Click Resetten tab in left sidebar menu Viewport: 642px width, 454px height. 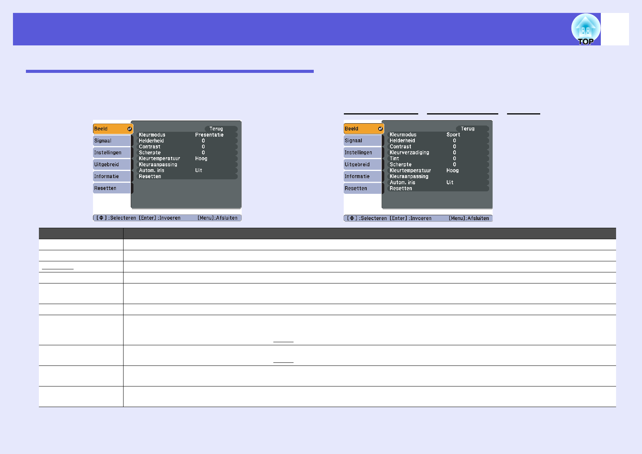click(112, 188)
